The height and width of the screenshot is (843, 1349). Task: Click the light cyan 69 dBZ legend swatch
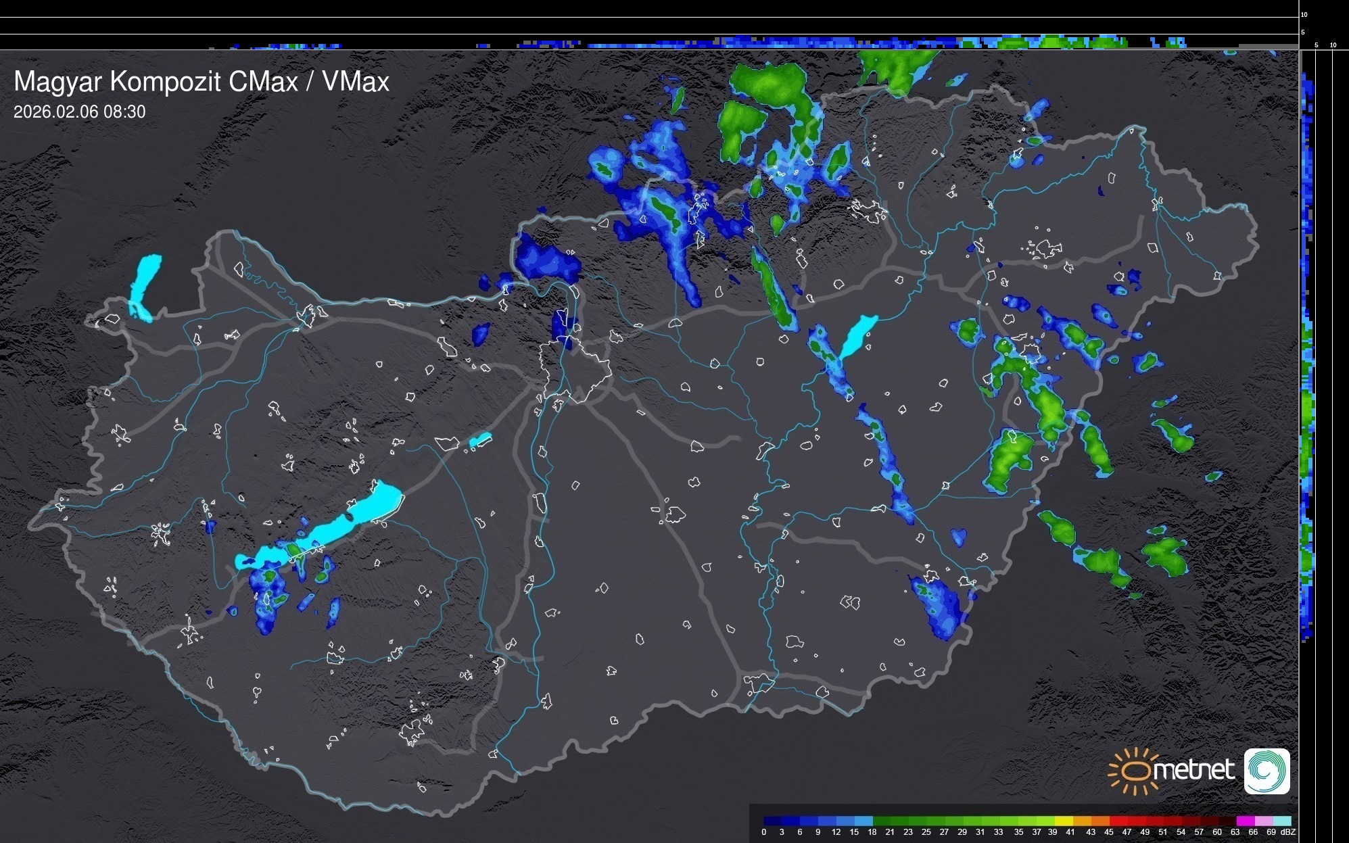(1282, 821)
